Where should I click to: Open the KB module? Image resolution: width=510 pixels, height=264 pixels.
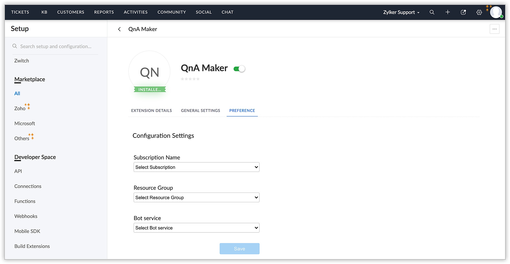[44, 12]
